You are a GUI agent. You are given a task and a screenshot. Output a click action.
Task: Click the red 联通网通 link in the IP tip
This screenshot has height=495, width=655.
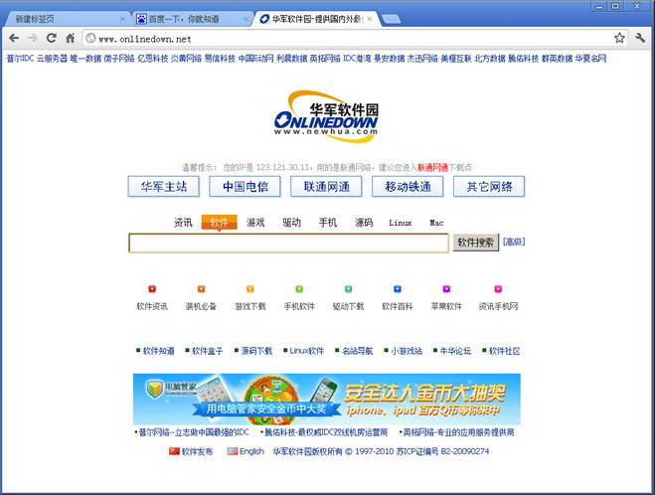(x=432, y=168)
